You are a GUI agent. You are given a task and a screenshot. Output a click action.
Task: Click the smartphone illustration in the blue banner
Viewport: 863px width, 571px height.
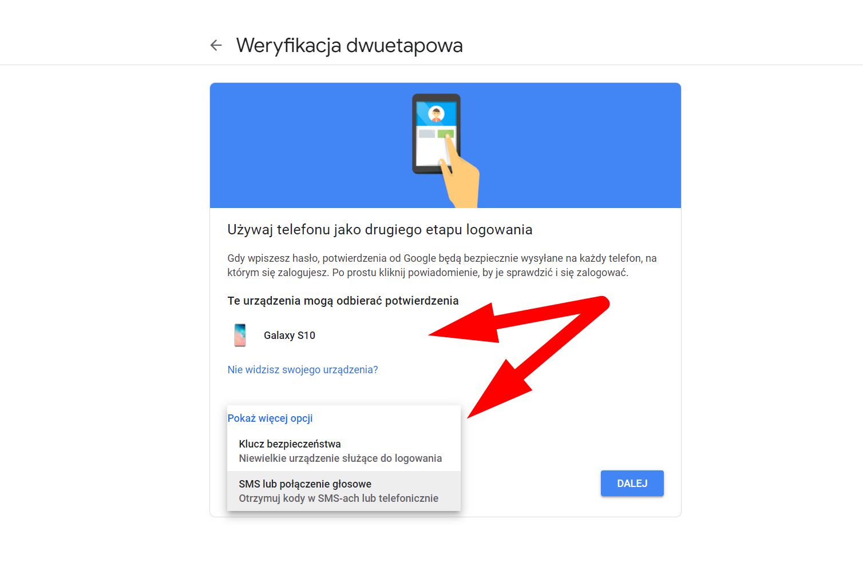tap(437, 134)
